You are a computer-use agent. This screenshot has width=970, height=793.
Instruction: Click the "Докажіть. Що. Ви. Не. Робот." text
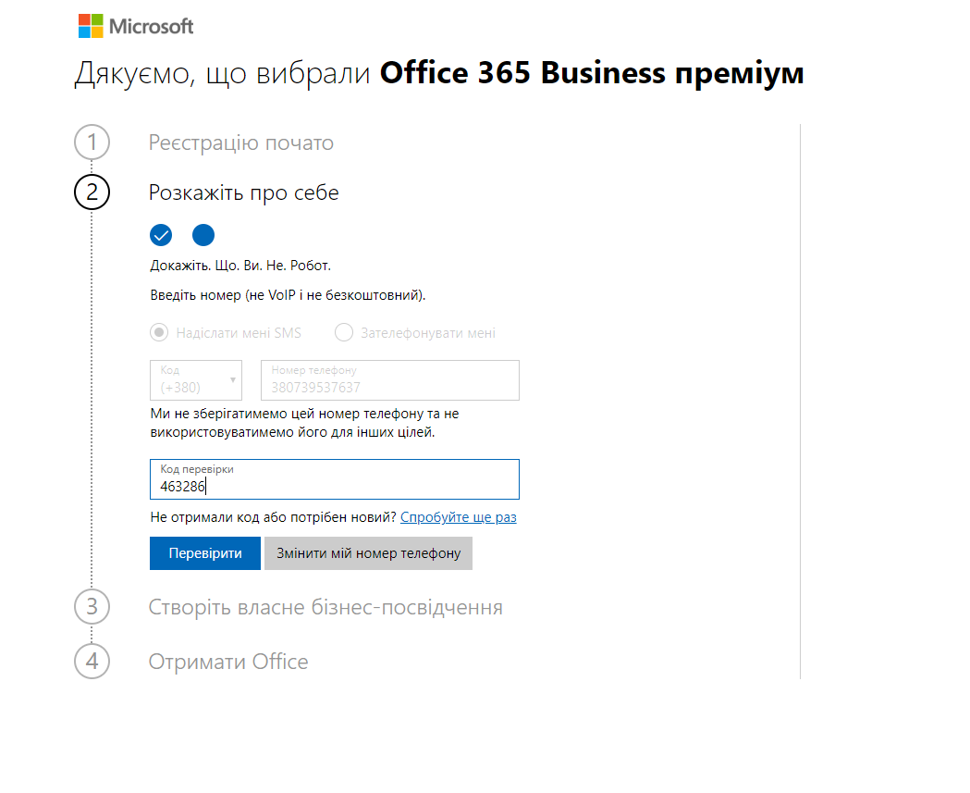coord(240,266)
